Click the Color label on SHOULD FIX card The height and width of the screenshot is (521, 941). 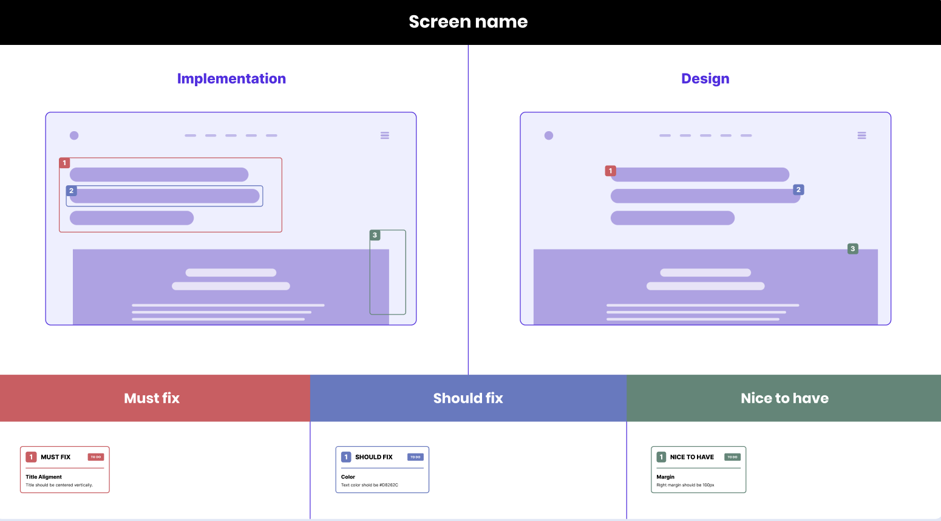348,477
